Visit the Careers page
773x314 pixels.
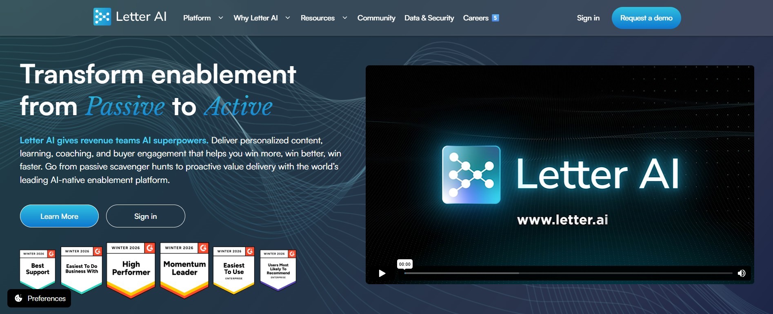pos(476,18)
